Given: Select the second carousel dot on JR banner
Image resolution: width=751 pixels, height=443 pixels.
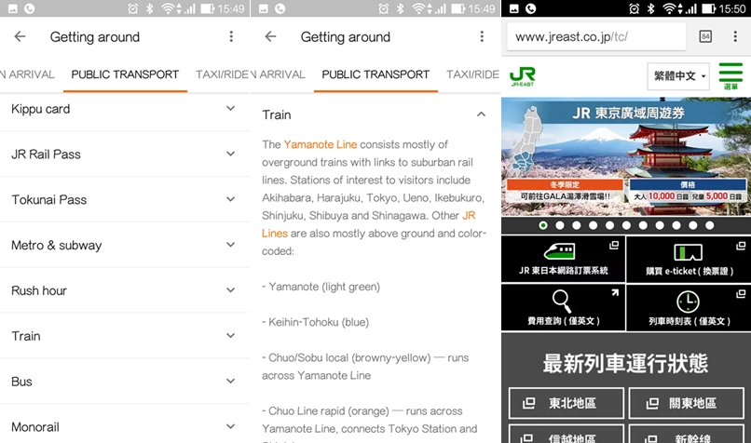Looking at the screenshot, I should tap(560, 225).
